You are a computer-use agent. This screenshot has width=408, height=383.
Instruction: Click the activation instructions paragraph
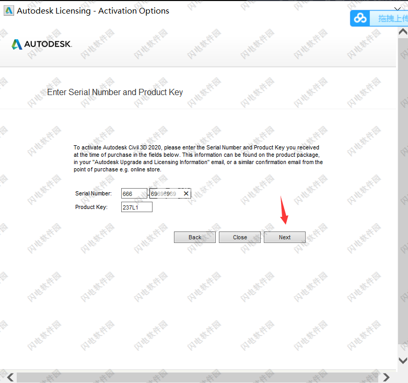[x=198, y=158]
